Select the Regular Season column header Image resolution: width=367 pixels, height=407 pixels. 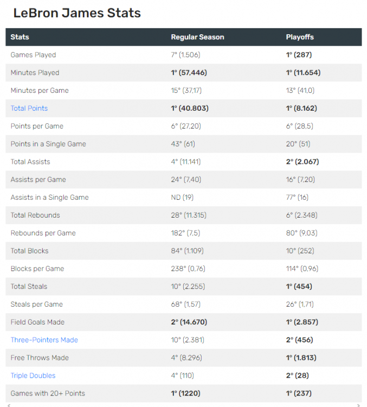(x=197, y=37)
